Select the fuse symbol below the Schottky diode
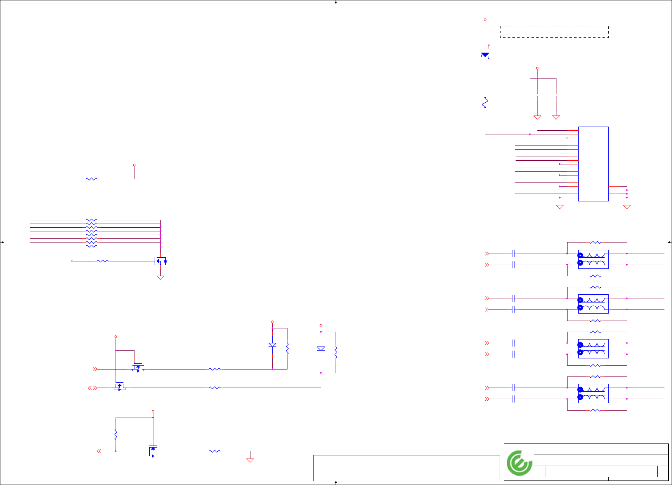This screenshot has height=485, width=672. (x=485, y=102)
